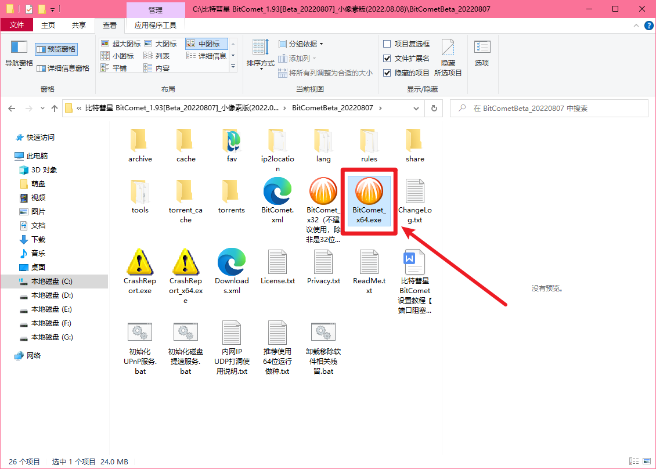Click inside the search box
Image resolution: width=656 pixels, height=469 pixels.
pos(552,108)
